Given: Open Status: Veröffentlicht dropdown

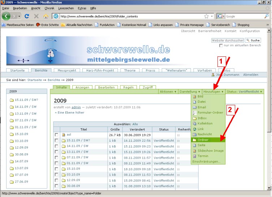Looking at the screenshot, I should (245, 92).
